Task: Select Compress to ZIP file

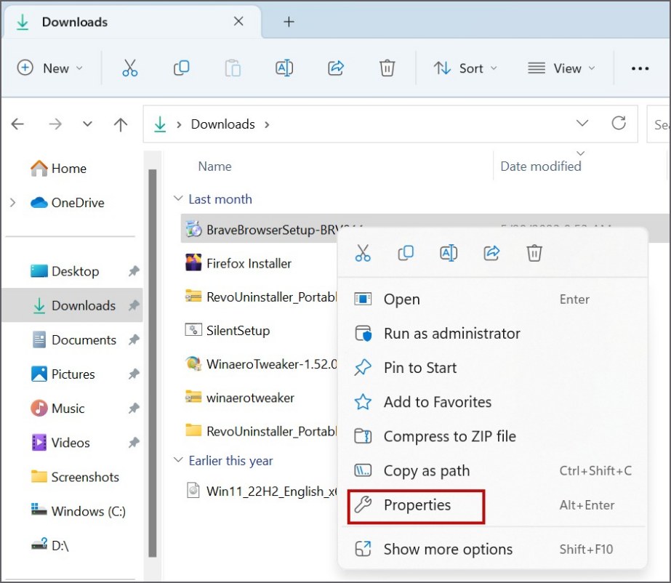Action: (x=449, y=436)
